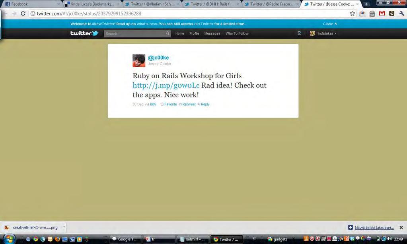
Task: Close the downloads bar
Action: coord(401,227)
